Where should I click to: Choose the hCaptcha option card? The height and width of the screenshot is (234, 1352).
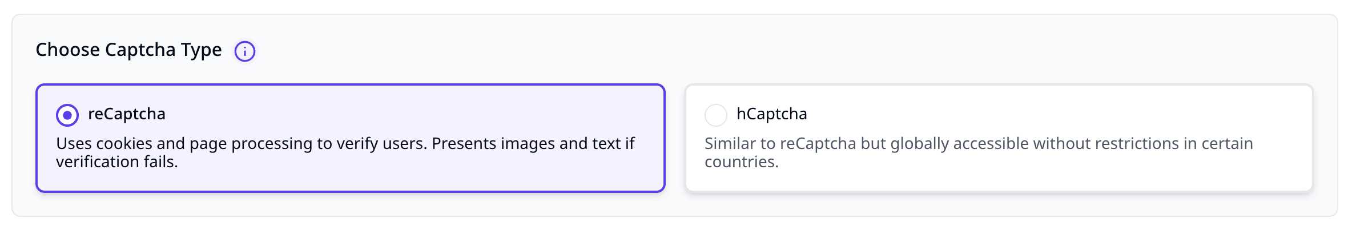click(999, 138)
